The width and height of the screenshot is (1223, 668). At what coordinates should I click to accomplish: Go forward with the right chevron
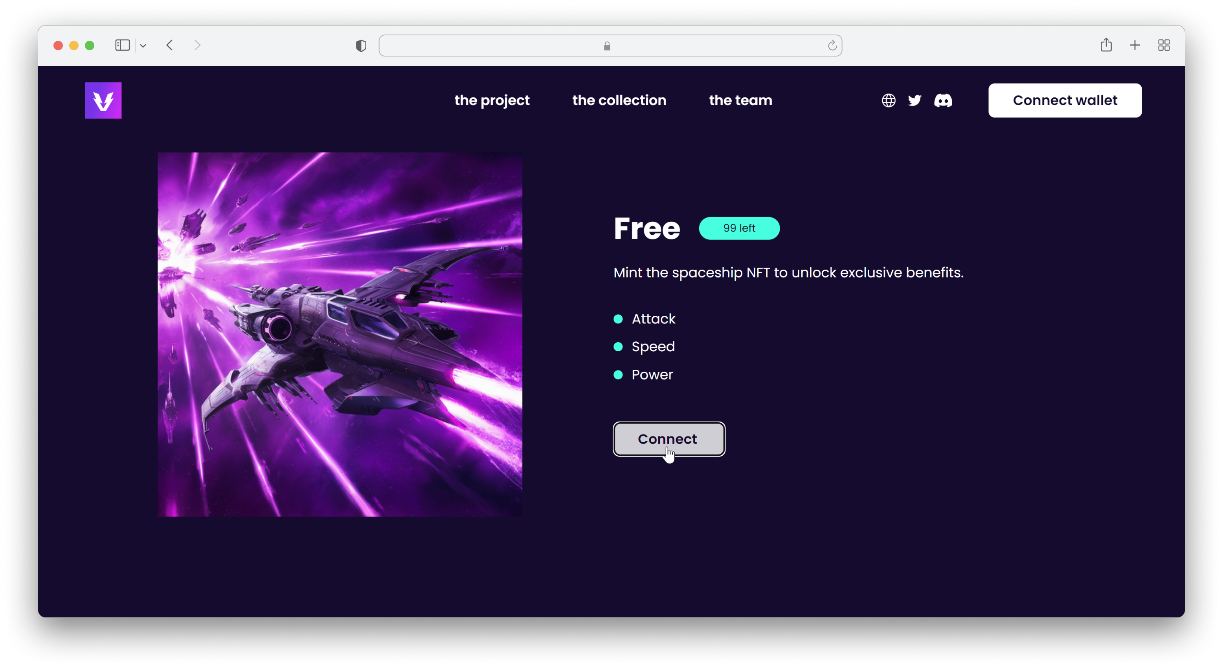pos(198,46)
